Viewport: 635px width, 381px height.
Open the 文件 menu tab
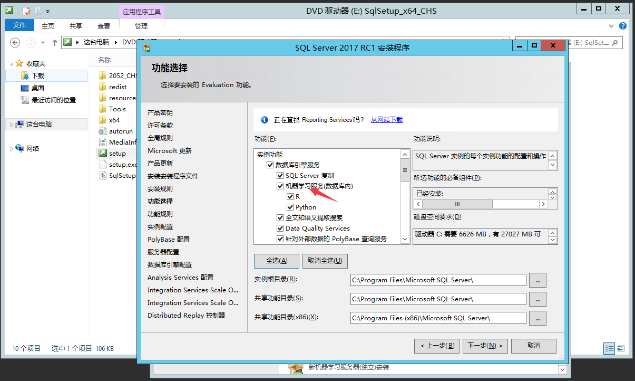pyautogui.click(x=19, y=25)
